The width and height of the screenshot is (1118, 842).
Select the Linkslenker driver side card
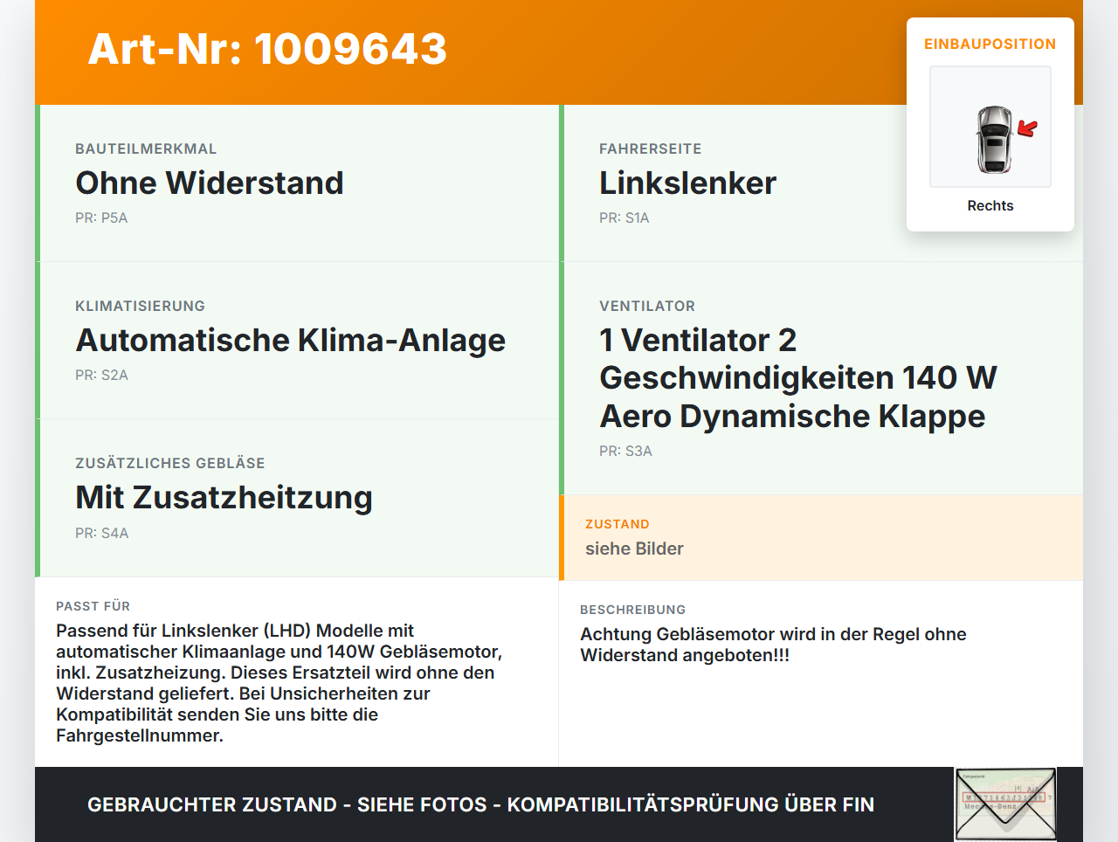(x=821, y=183)
